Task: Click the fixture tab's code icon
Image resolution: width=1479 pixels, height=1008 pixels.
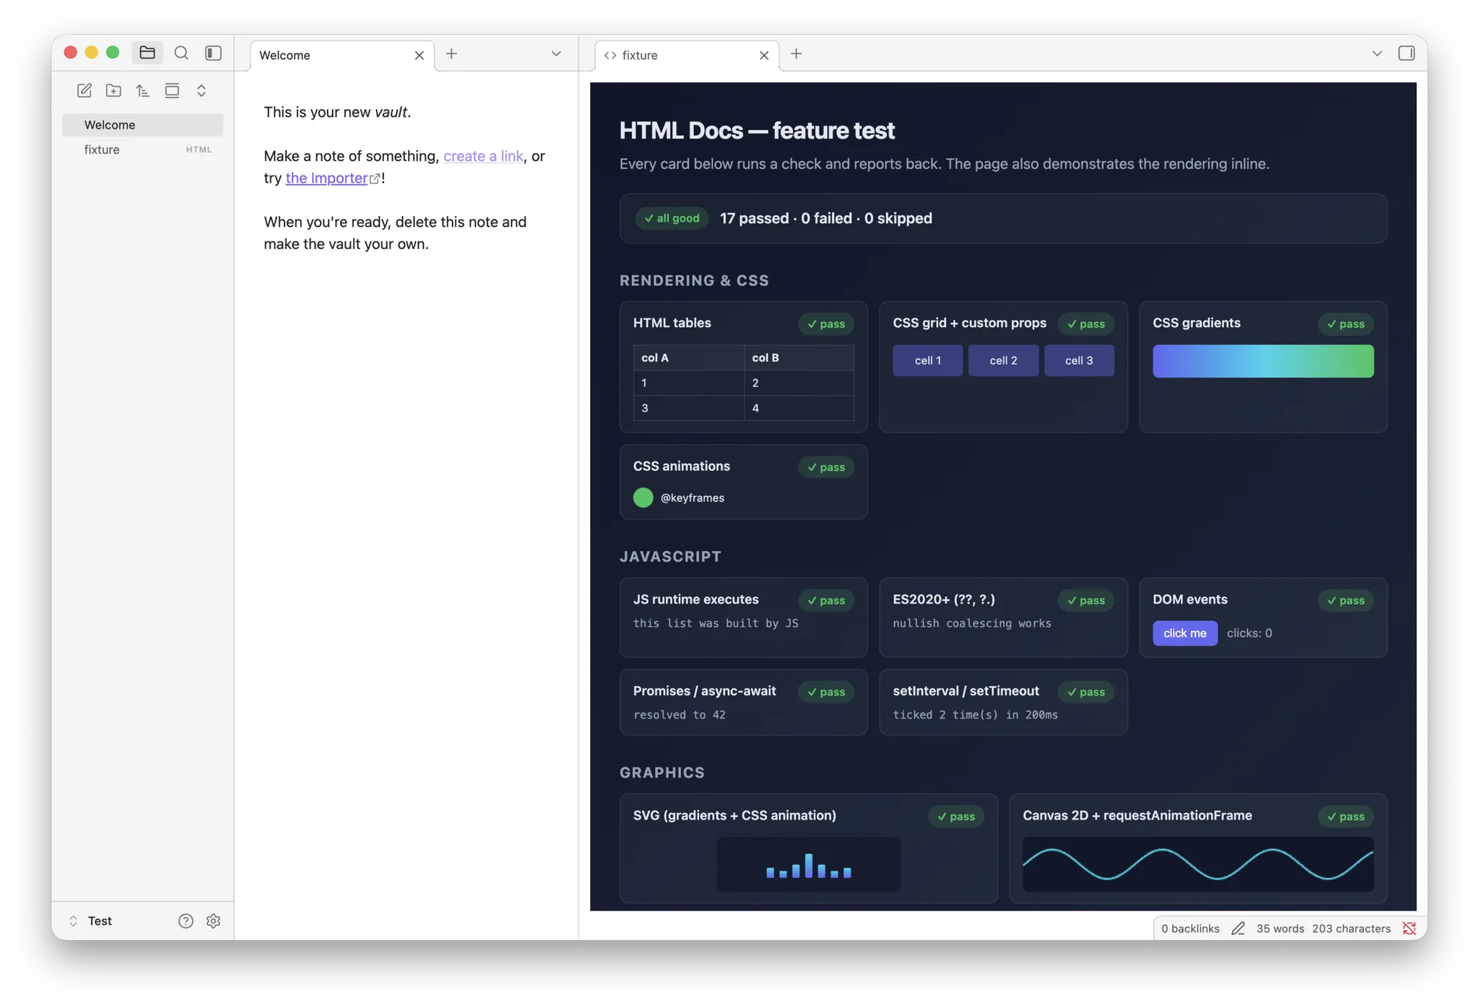Action: [x=610, y=55]
